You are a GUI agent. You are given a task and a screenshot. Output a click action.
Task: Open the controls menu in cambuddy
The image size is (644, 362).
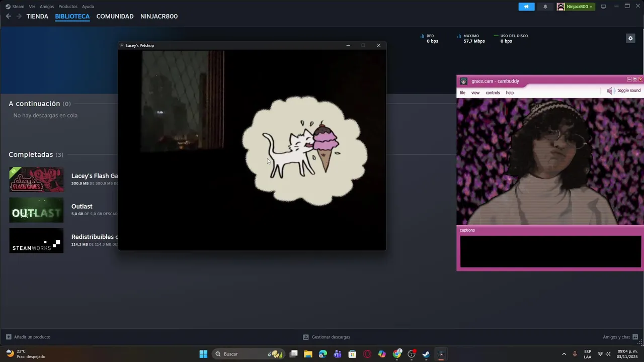pos(493,93)
